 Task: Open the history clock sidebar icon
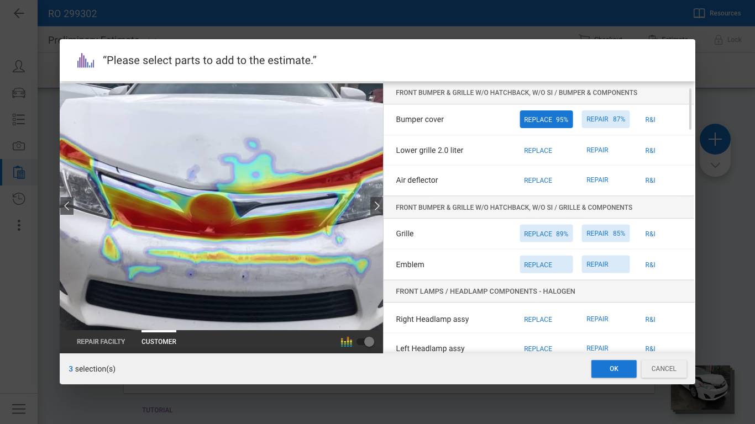coord(19,199)
